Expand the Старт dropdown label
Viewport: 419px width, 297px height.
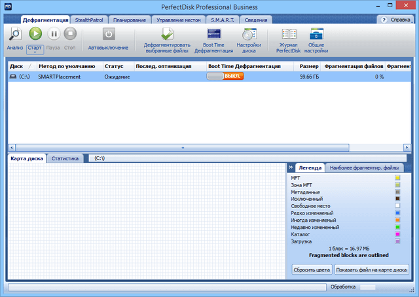(x=35, y=48)
